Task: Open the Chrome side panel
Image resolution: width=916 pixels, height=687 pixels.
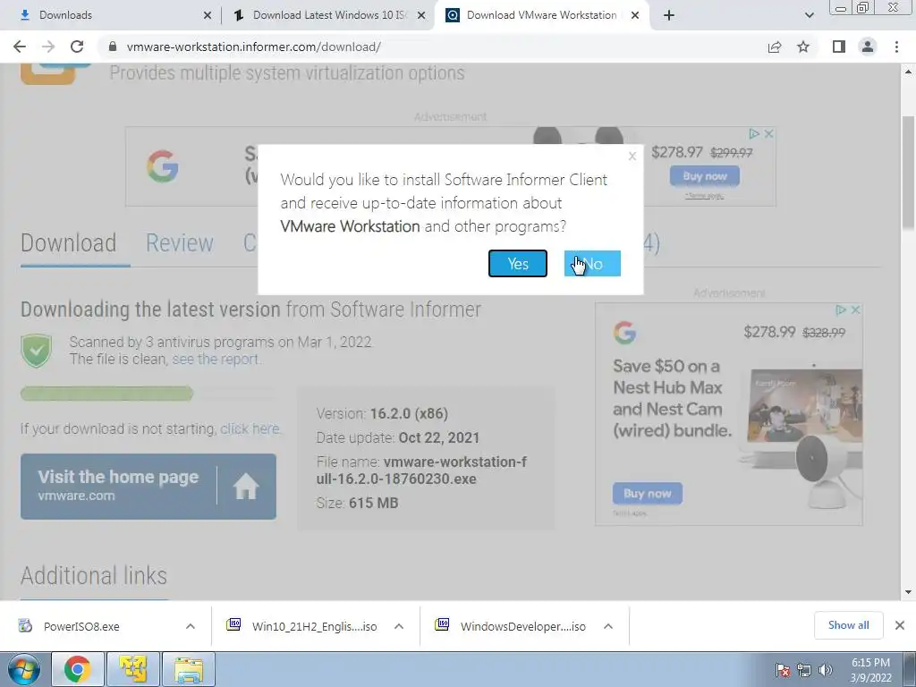Action: coord(839,47)
